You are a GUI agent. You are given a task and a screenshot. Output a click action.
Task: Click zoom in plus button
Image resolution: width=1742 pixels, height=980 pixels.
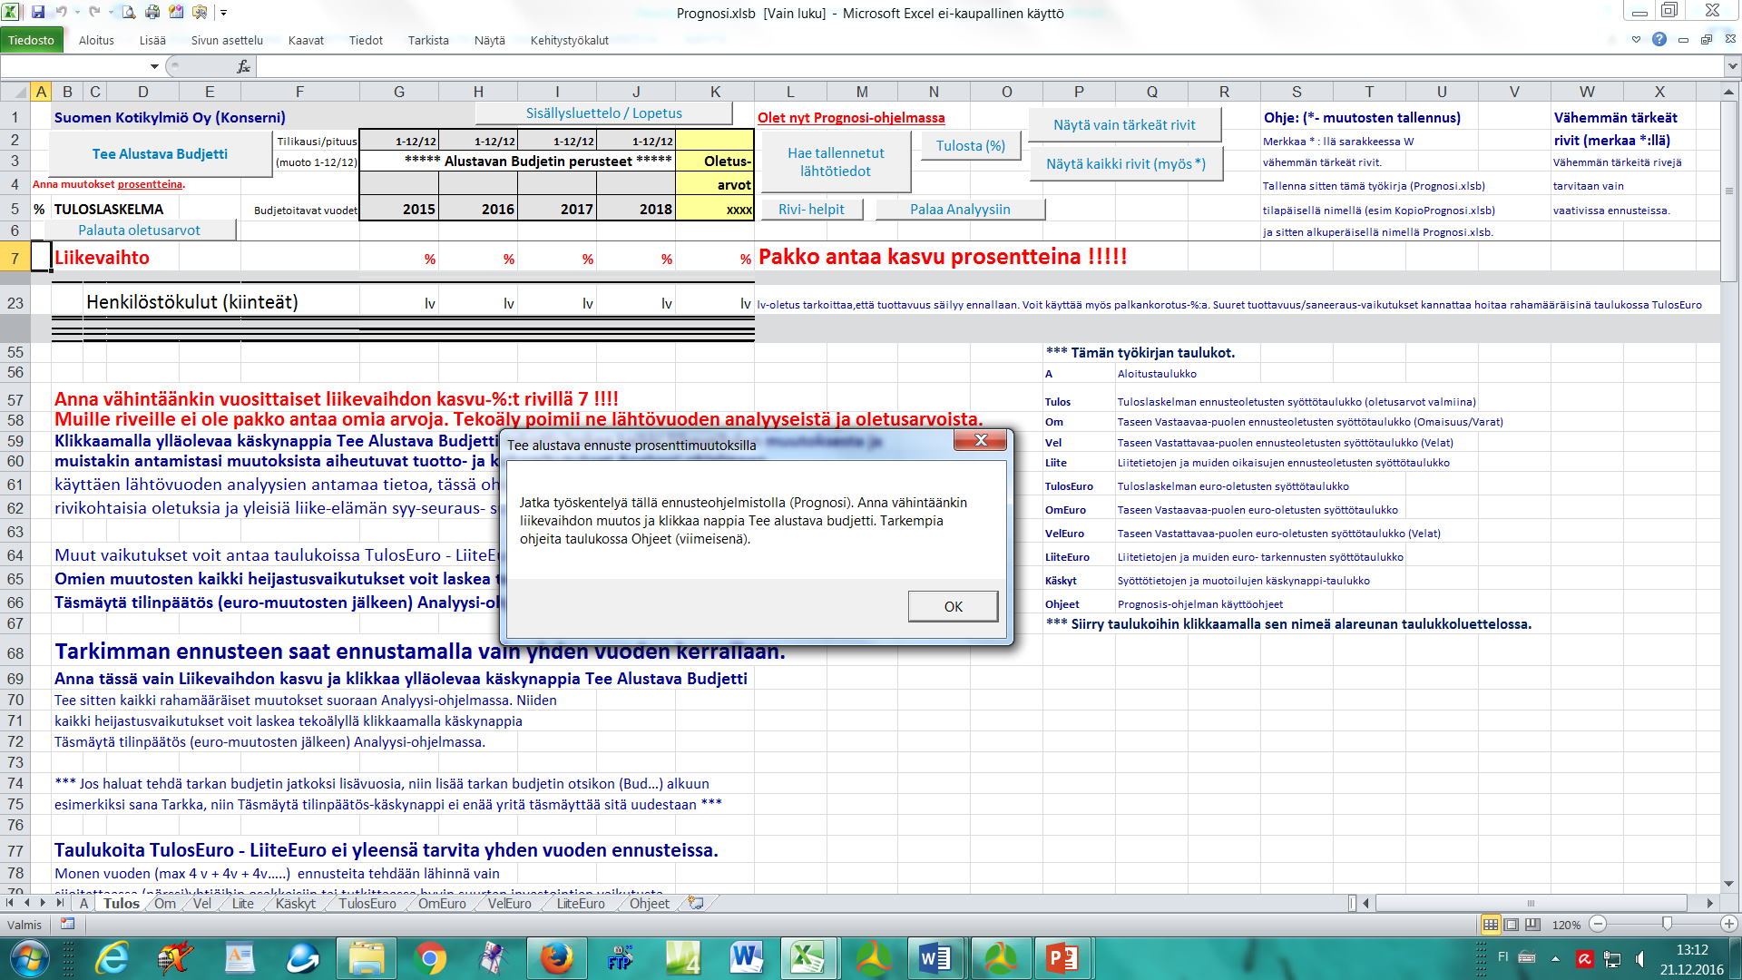1728,924
